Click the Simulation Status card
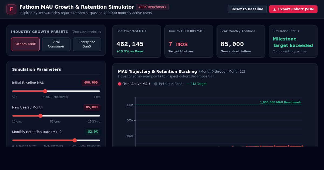Screen dimensions: 324x170 click(293, 41)
